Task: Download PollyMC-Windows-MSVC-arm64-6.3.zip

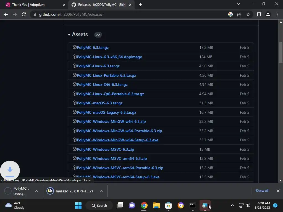Action: tap(112, 158)
